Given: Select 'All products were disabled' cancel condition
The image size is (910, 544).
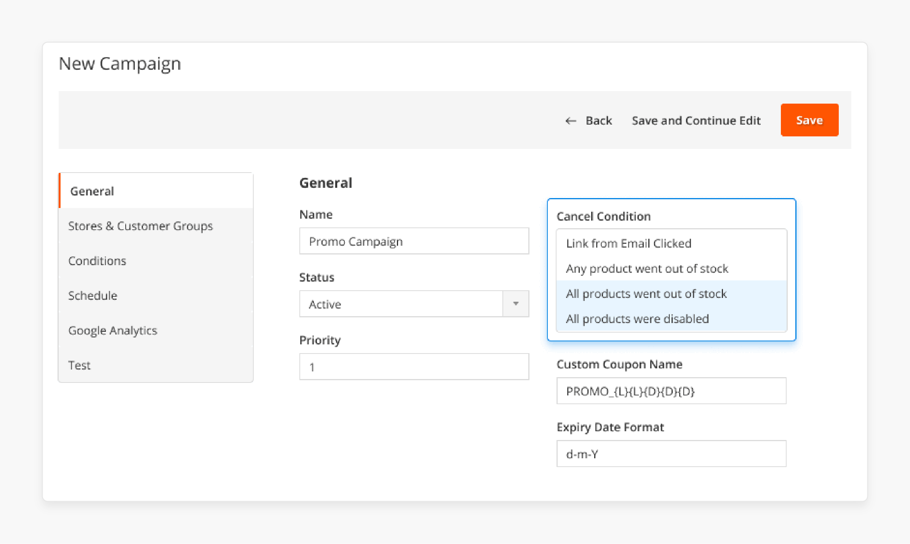Looking at the screenshot, I should pos(636,318).
